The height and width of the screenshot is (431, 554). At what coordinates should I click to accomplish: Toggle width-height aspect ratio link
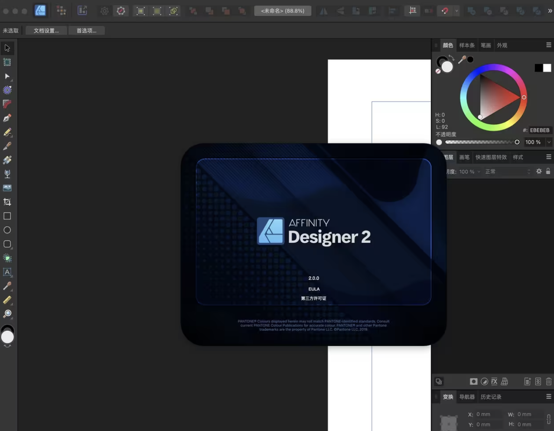click(549, 419)
